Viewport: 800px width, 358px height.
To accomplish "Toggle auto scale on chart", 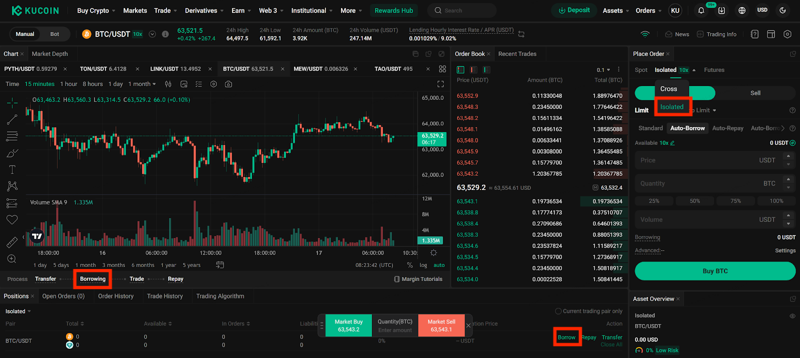I will [439, 265].
